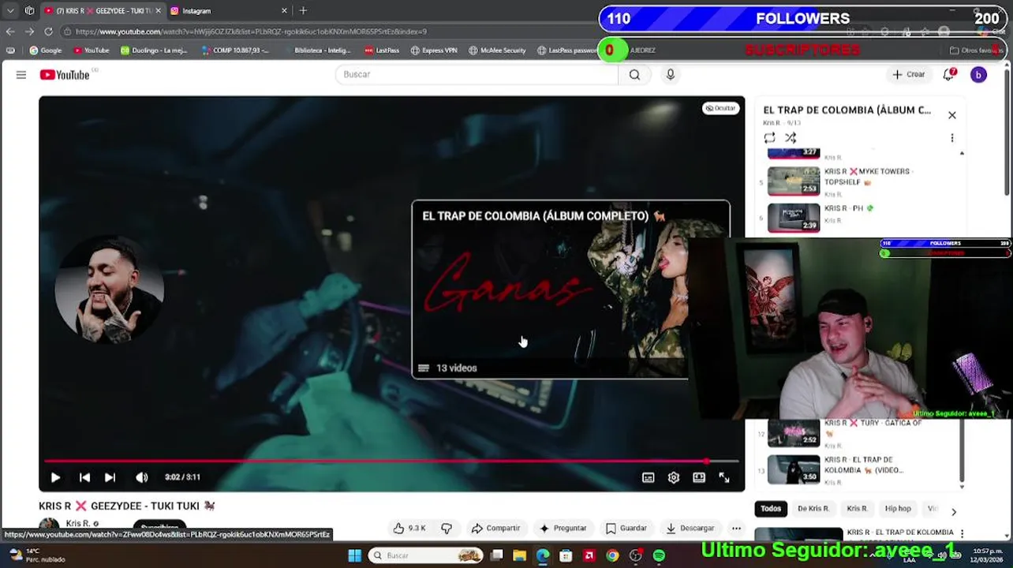The height and width of the screenshot is (568, 1013).
Task: Reload the page
Action: (x=48, y=32)
